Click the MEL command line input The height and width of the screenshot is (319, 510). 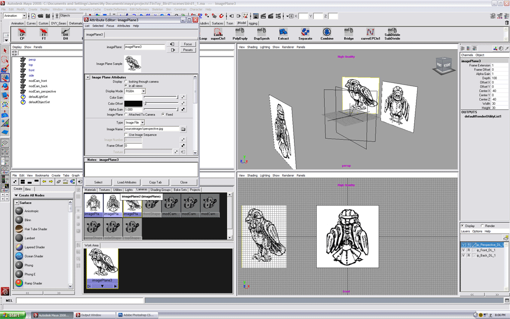pos(80,300)
